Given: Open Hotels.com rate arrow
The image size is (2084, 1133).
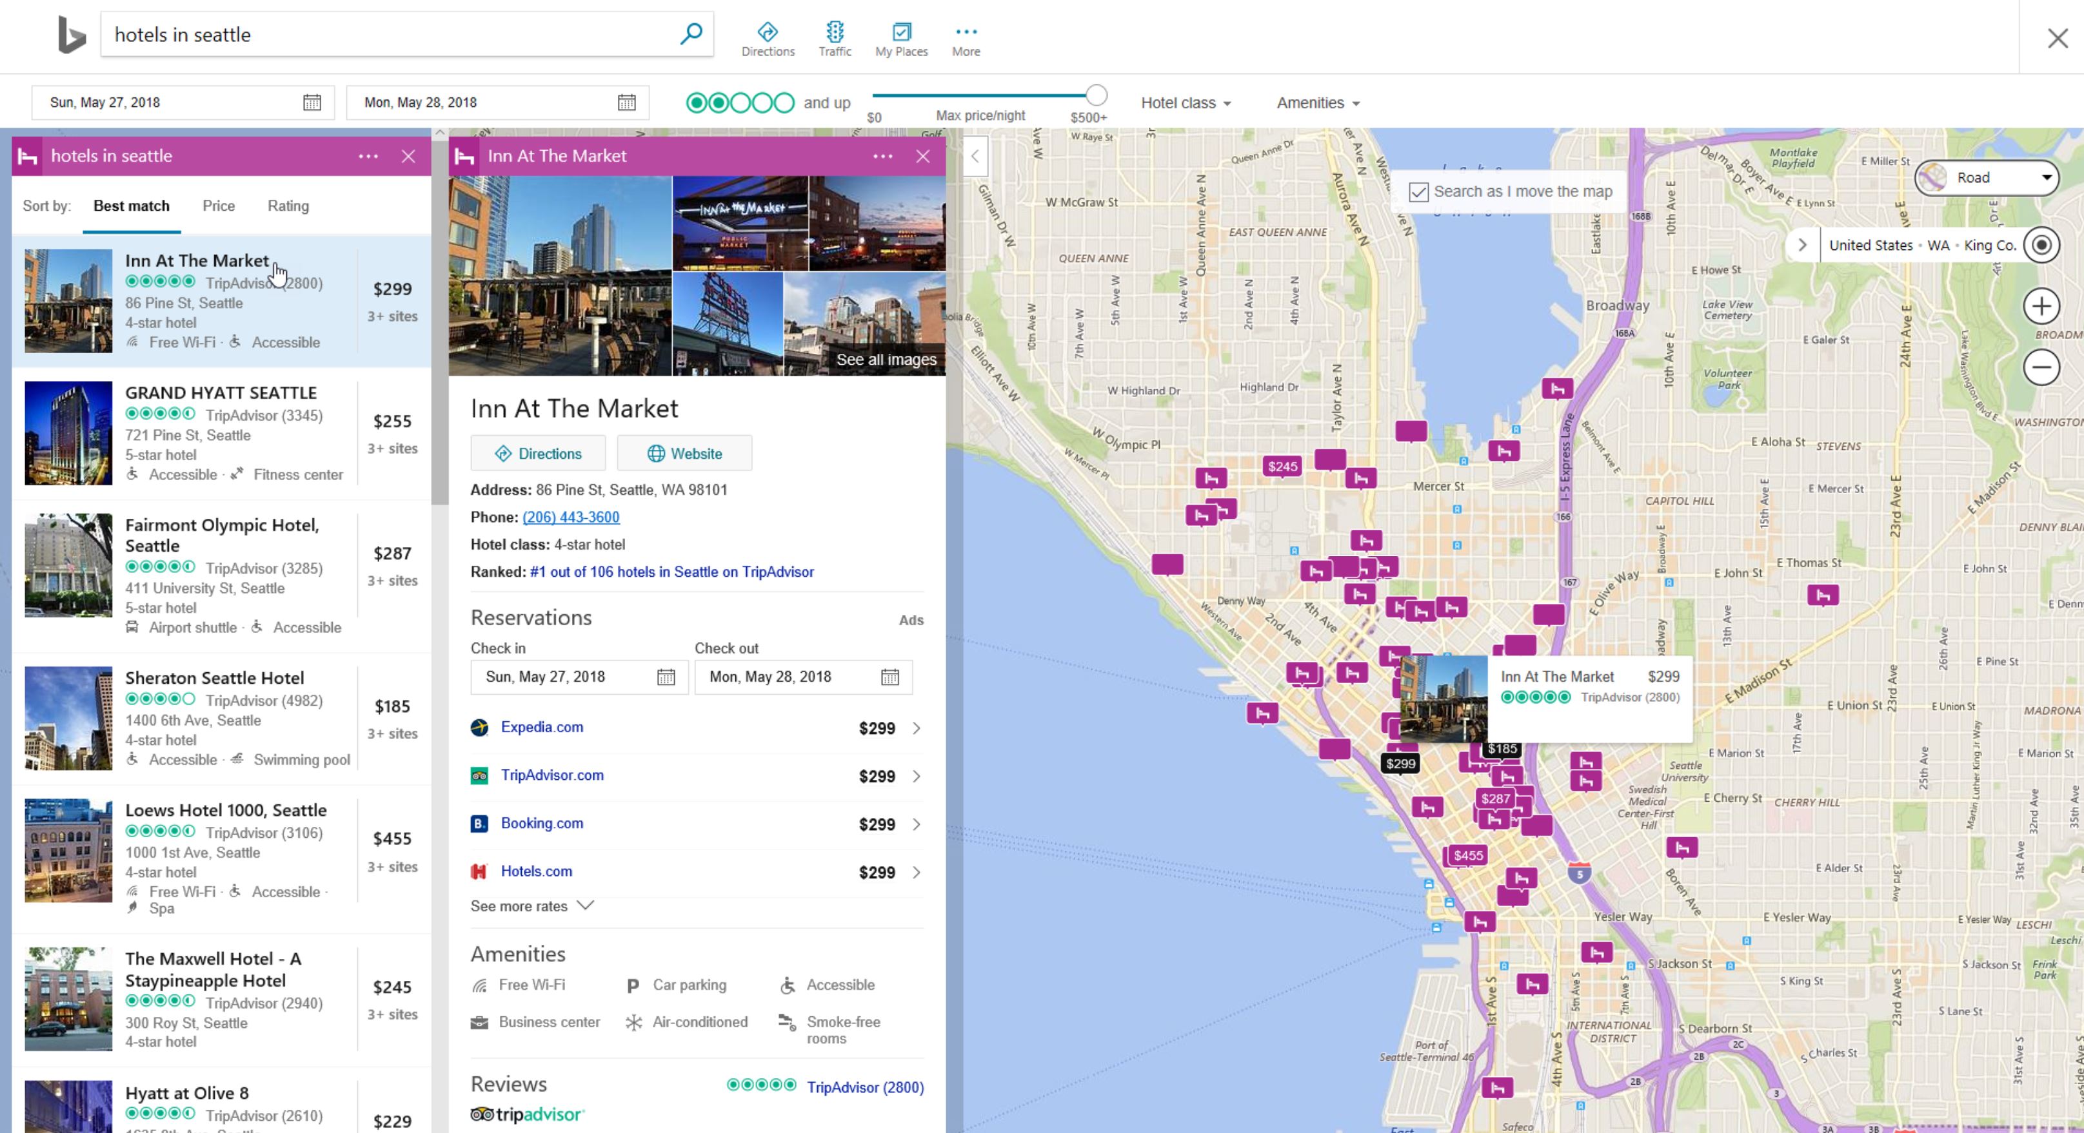Looking at the screenshot, I should tap(917, 872).
